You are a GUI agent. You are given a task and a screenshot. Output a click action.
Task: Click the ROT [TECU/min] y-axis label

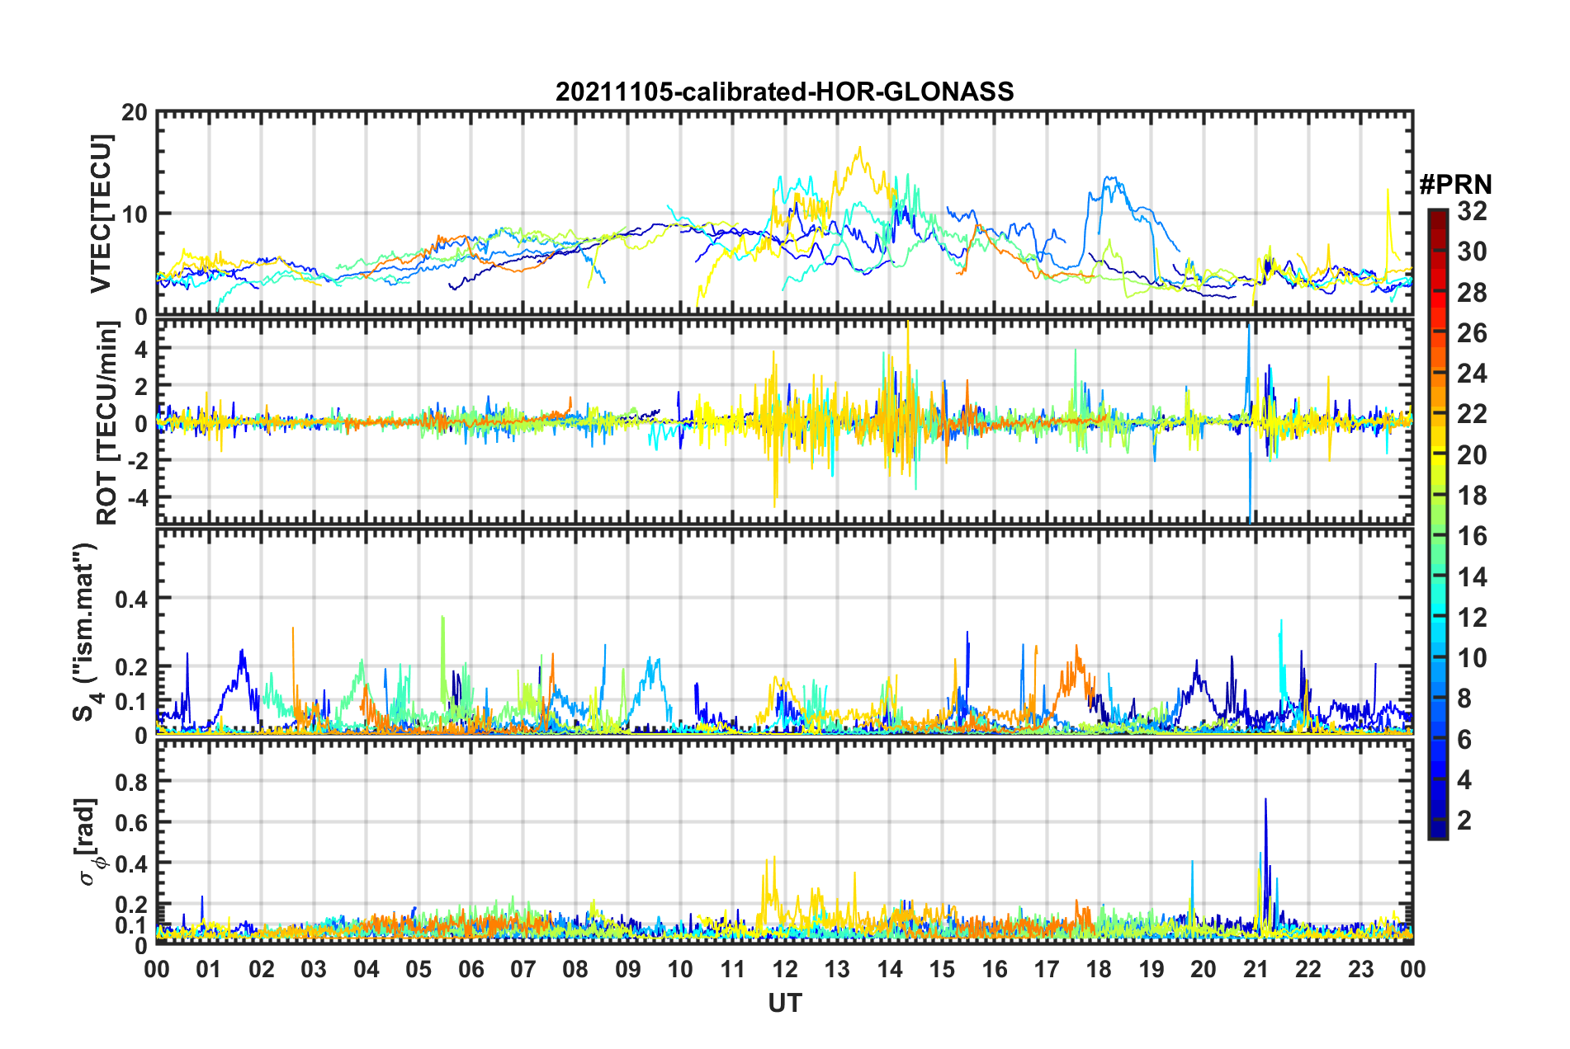pos(106,423)
